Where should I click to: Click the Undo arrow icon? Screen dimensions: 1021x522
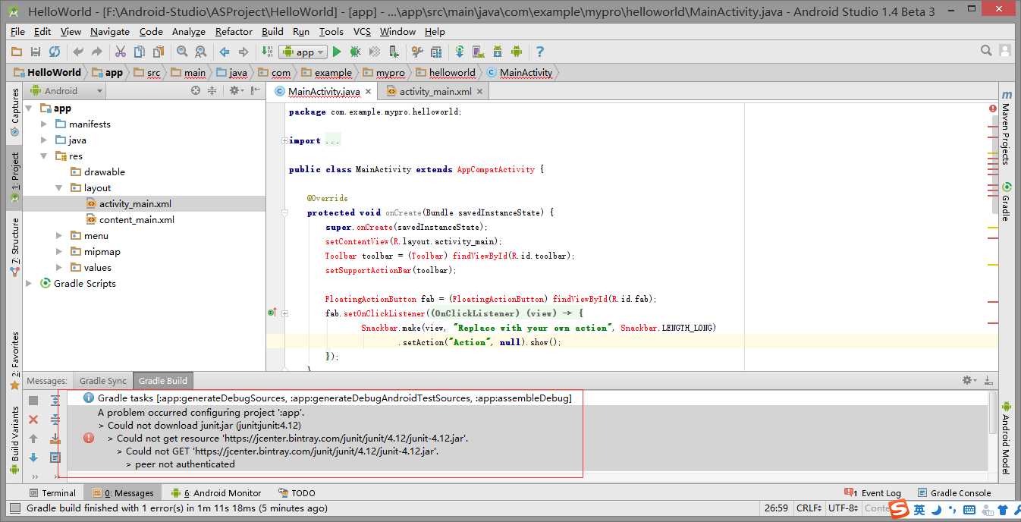tap(78, 52)
